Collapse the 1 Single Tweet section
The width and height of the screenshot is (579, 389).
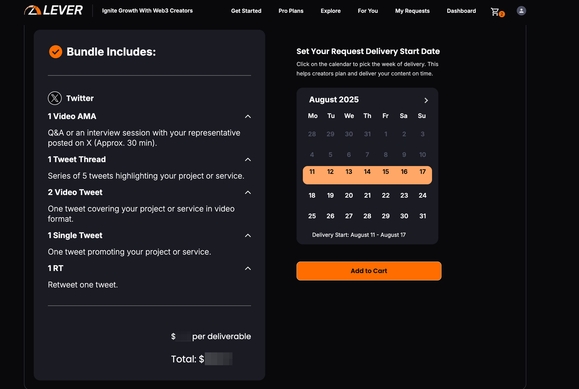click(x=248, y=235)
